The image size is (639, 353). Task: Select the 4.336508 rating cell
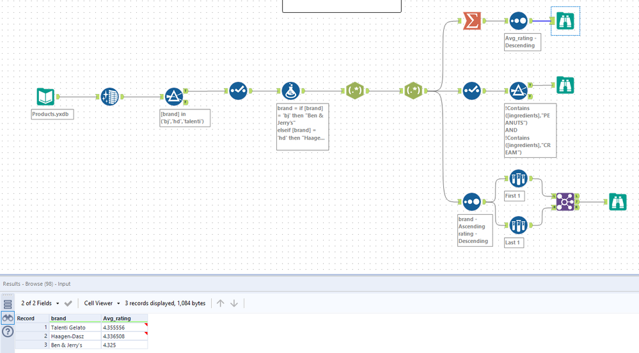tap(125, 336)
